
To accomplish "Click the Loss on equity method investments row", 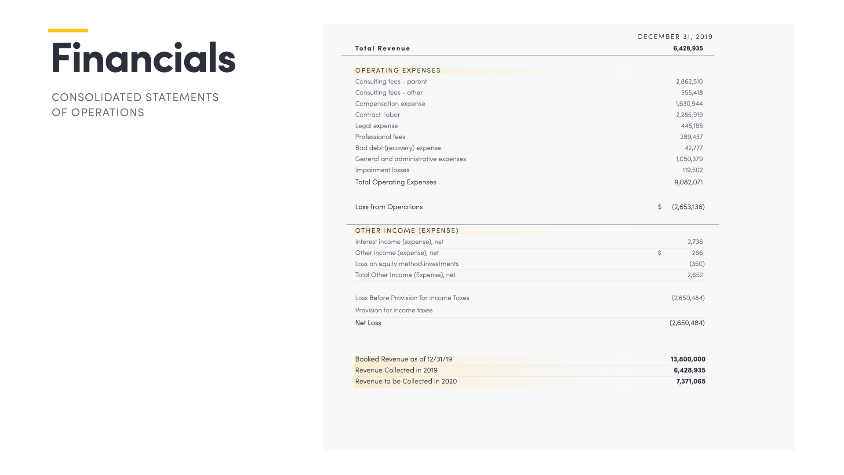I will [407, 264].
